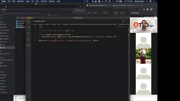Open the Terminal menu
The image size is (180, 101).
click(x=44, y=1)
